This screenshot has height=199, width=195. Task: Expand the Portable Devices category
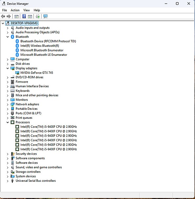coord(8,109)
